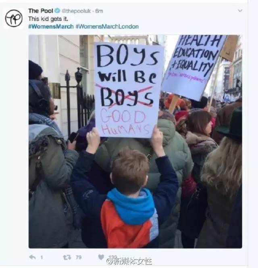Viewport: 258px width, 268px height.
Task: Click the Weibo watermark at bottom
Action: (129, 261)
